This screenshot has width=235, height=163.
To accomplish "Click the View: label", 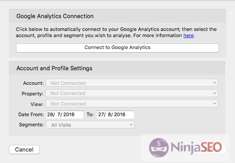I will click(x=37, y=104).
